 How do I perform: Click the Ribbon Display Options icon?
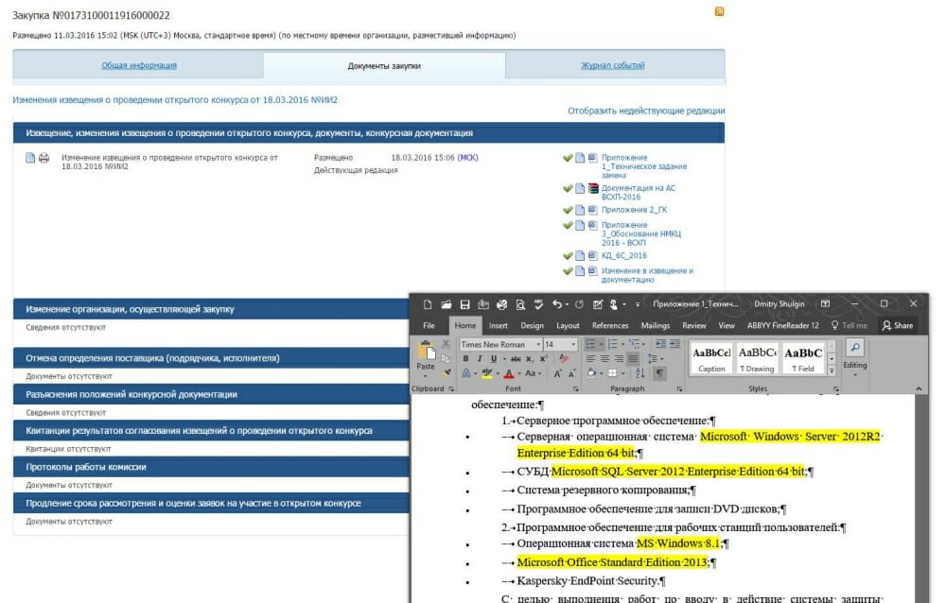pyautogui.click(x=825, y=304)
